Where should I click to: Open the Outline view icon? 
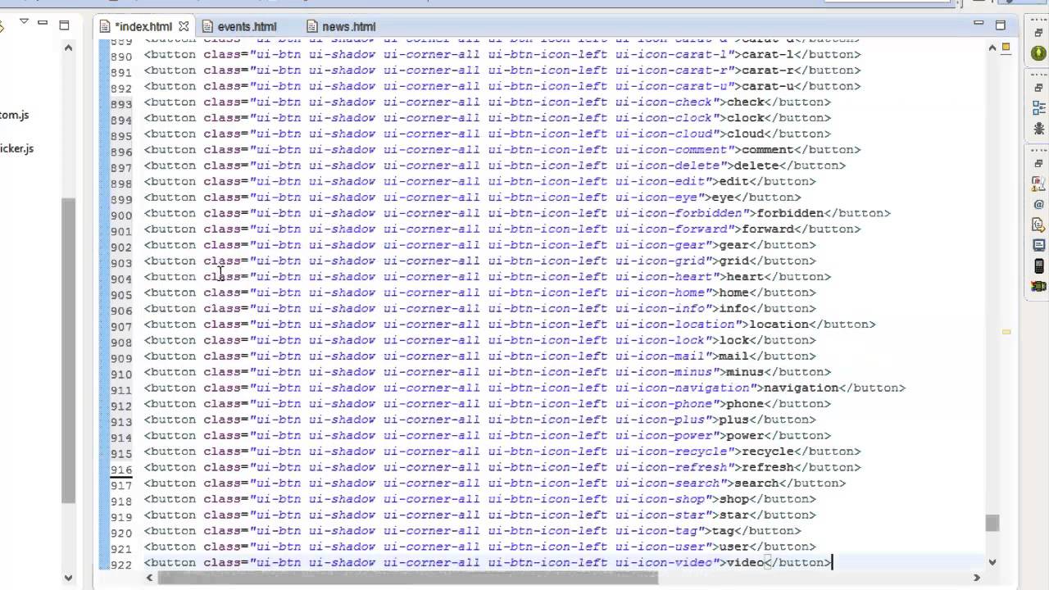[x=1039, y=107]
